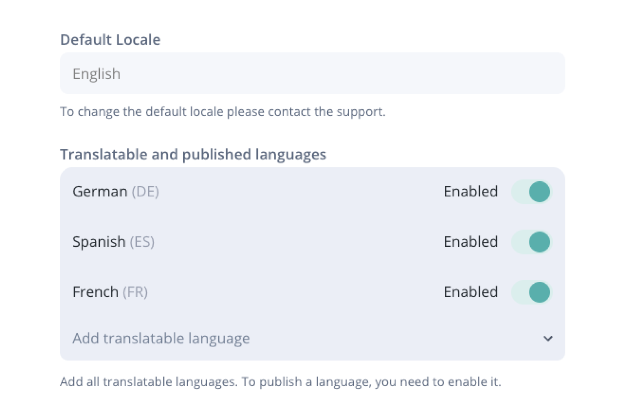Click the Enabled label beside Spanish
This screenshot has height=415, width=623.
pyautogui.click(x=471, y=242)
